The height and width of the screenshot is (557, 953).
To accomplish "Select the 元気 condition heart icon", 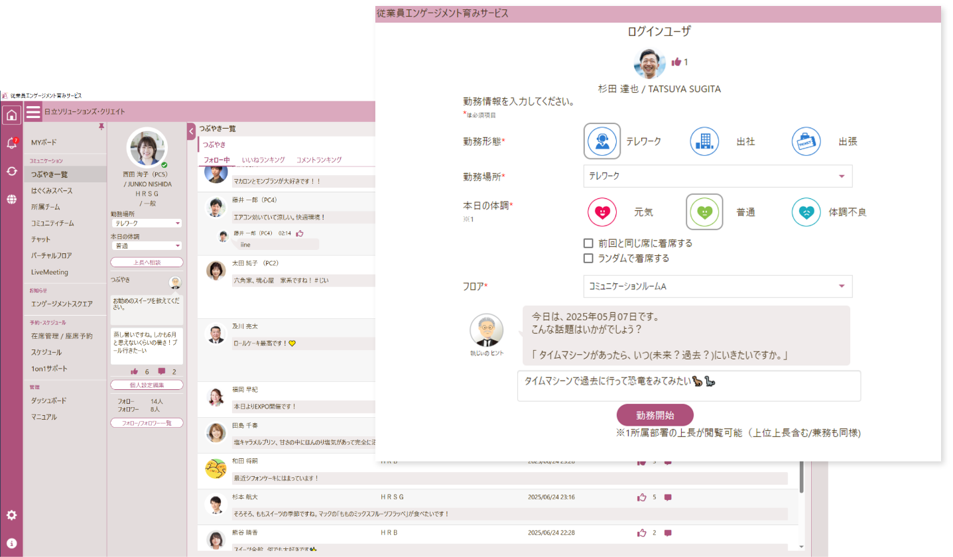I will point(602,212).
